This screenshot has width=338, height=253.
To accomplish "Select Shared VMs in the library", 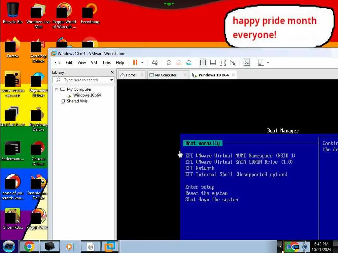I will coord(77,101).
